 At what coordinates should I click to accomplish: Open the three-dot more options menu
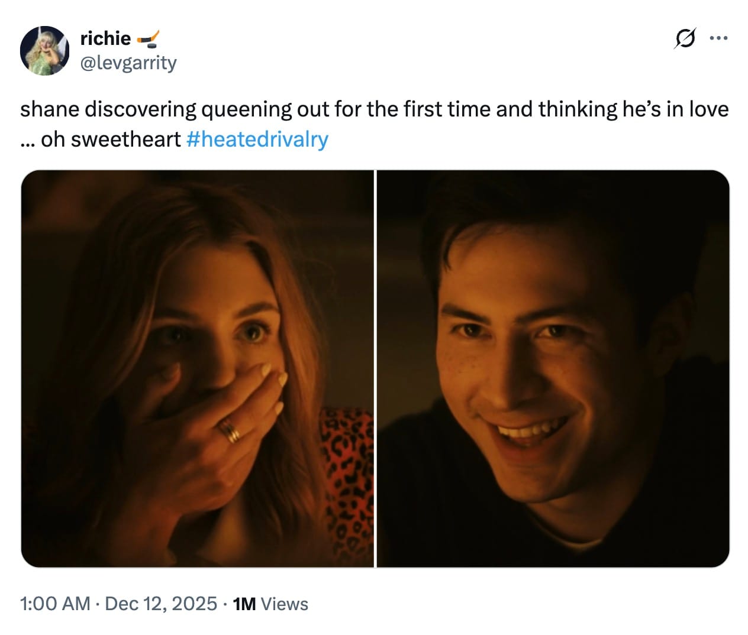718,38
